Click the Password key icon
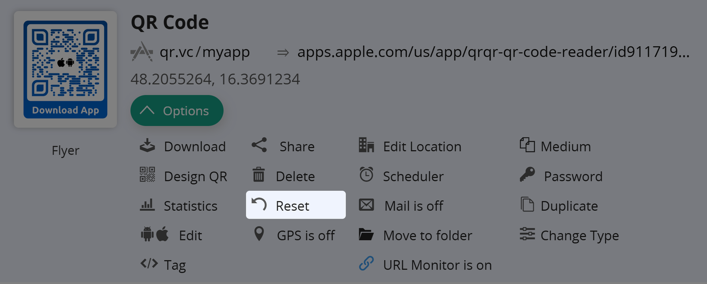Screen dimensions: 707x284 click(527, 175)
